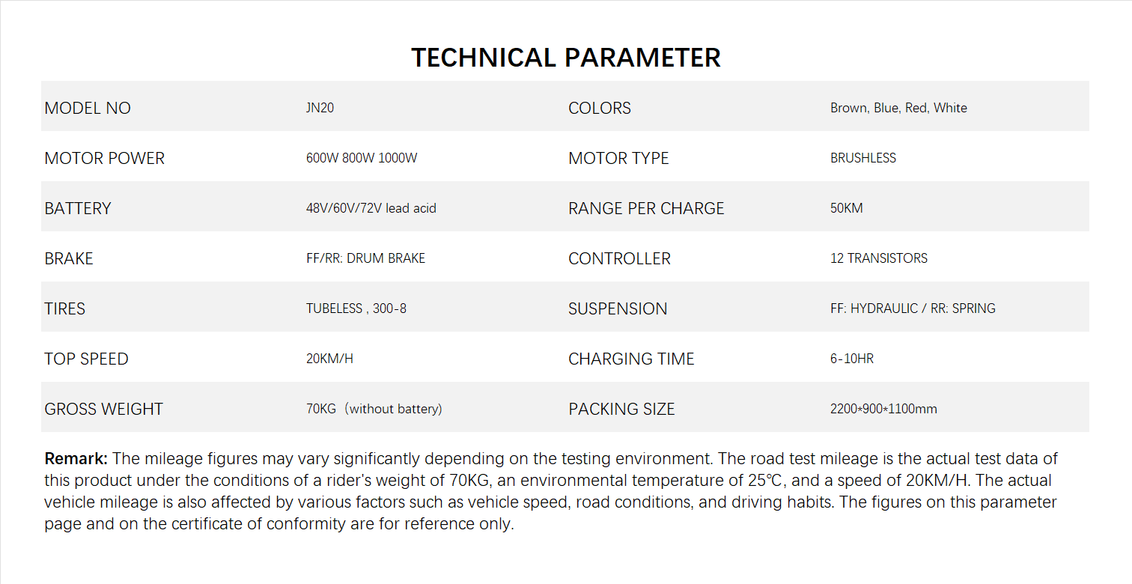Click the COLORS label
The image size is (1132, 584).
(599, 108)
